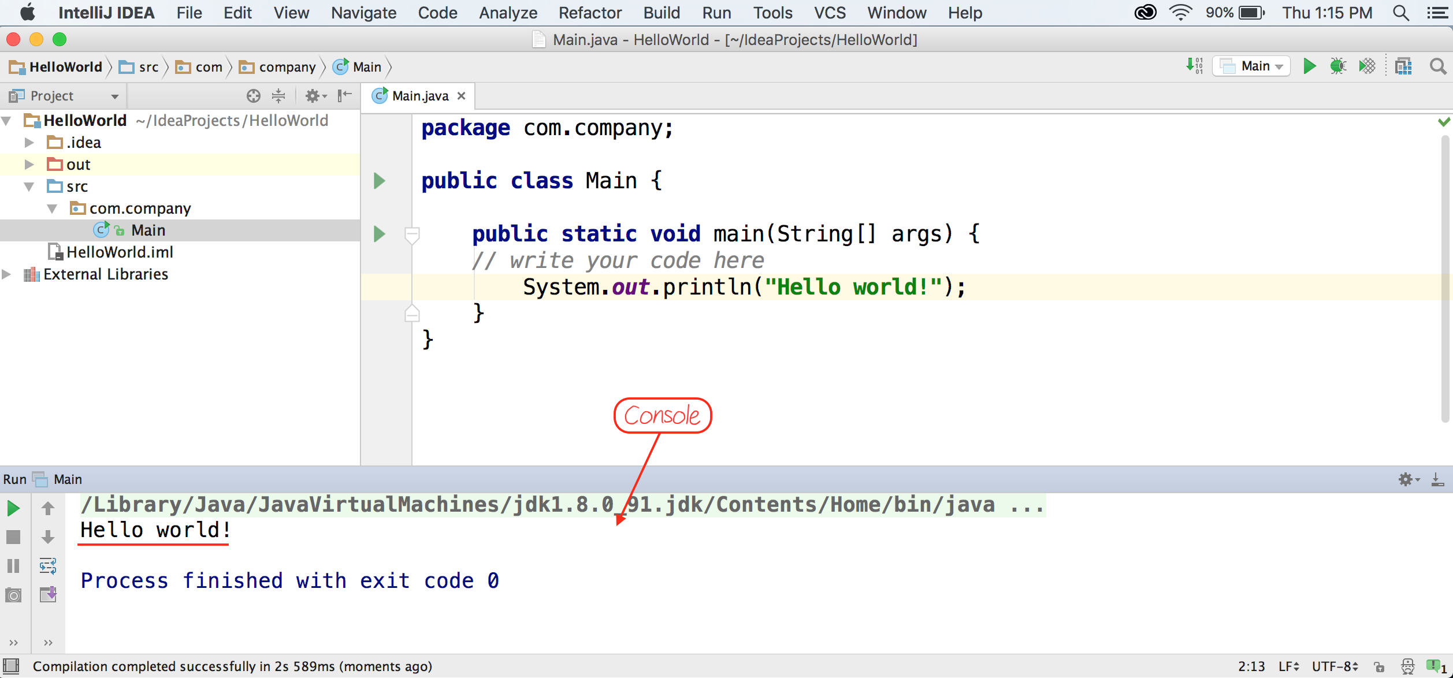Image resolution: width=1453 pixels, height=678 pixels.
Task: Click Scroll from Source target icon
Action: coord(253,96)
